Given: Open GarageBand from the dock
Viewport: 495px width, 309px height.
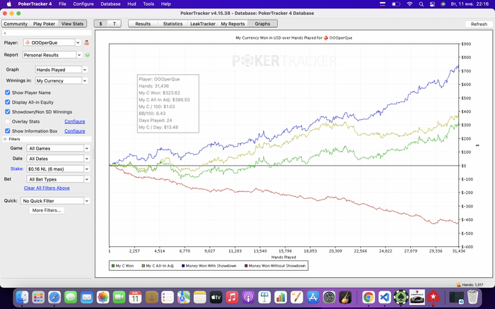Looking at the screenshot, I should tap(345, 297).
